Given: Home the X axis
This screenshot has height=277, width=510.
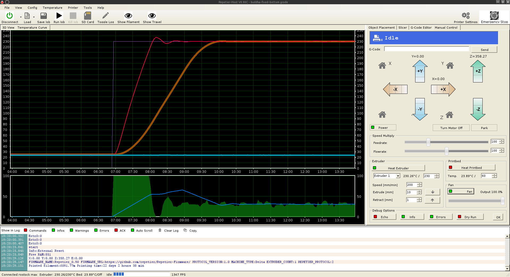Looking at the screenshot, I should pos(382,65).
